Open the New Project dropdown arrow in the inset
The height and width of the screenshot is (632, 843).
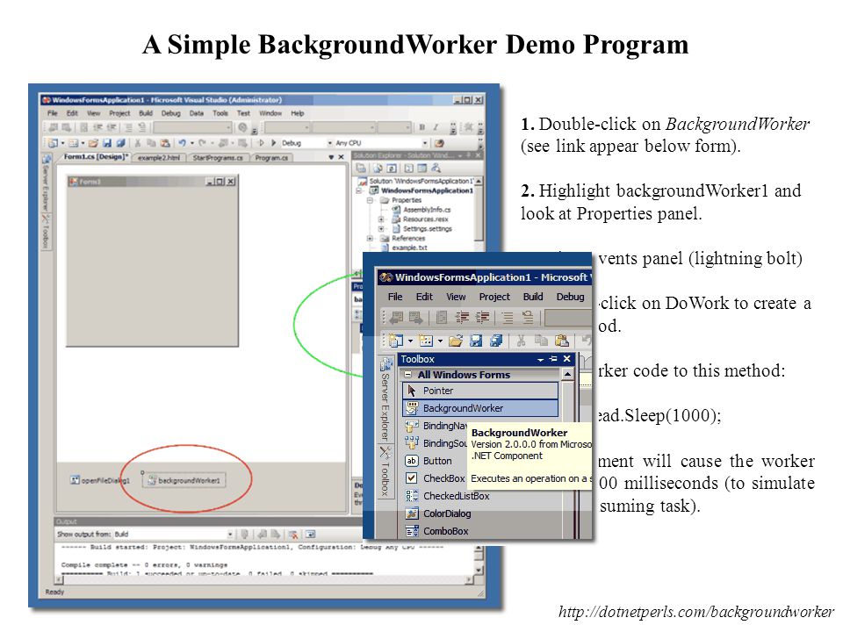(410, 341)
